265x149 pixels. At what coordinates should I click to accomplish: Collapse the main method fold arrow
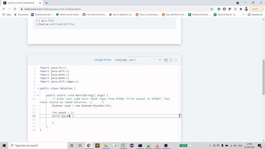(38, 95)
